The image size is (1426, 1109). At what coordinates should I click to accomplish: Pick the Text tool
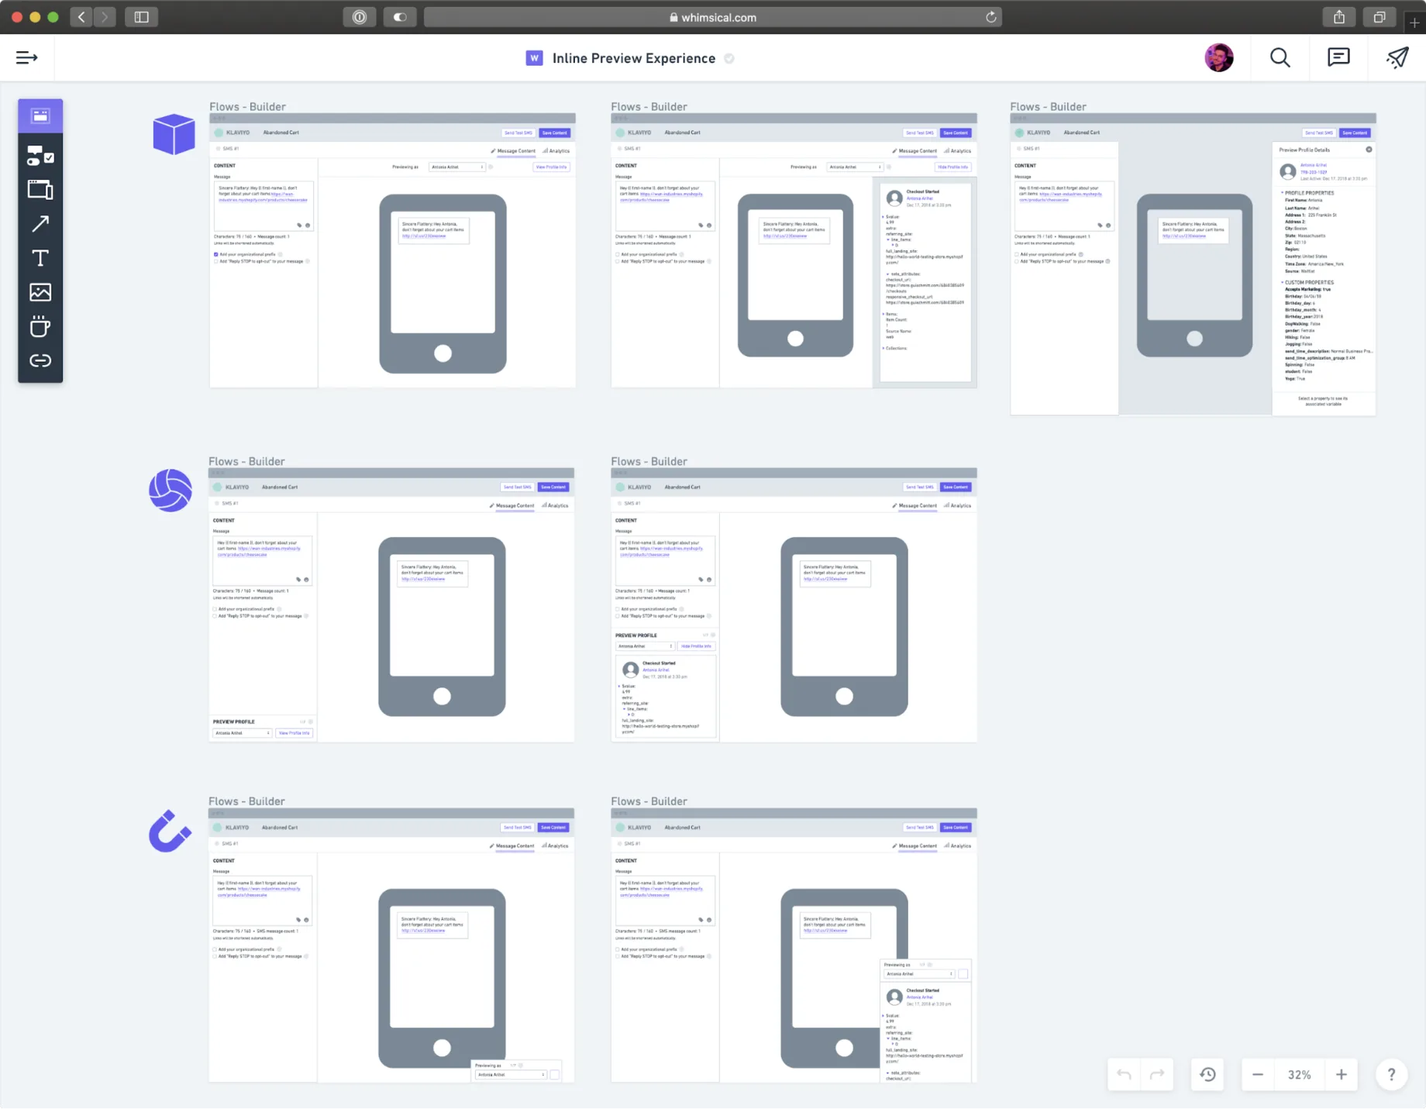click(40, 258)
